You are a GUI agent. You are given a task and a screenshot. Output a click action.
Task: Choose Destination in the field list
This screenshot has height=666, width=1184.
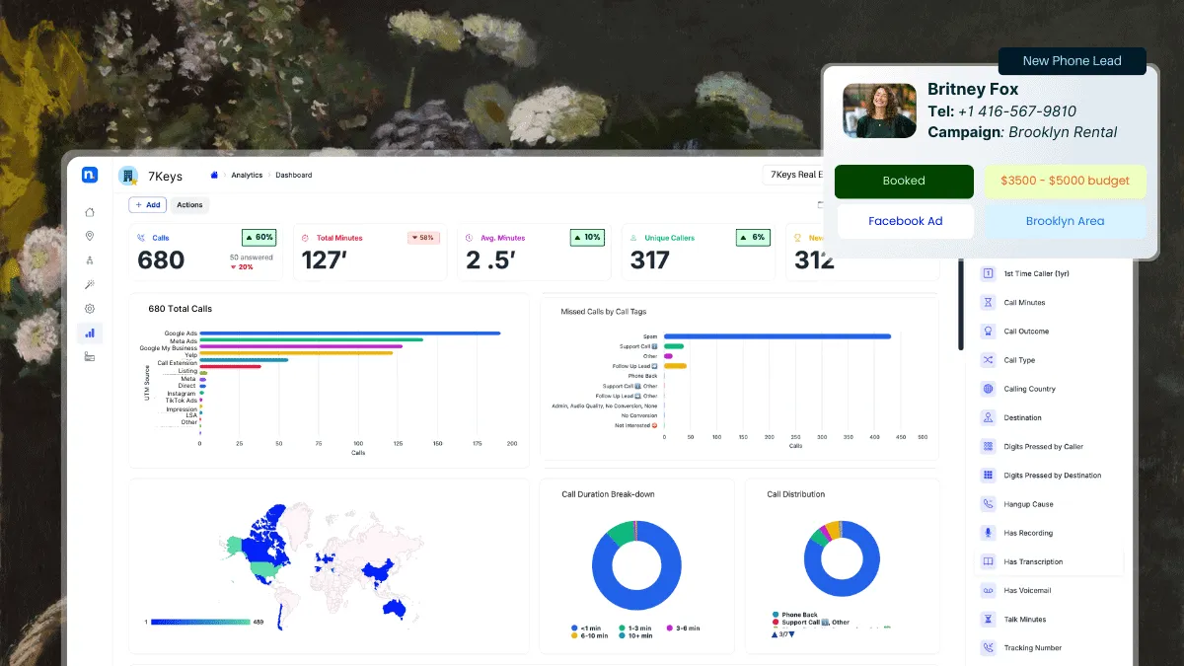1022,418
